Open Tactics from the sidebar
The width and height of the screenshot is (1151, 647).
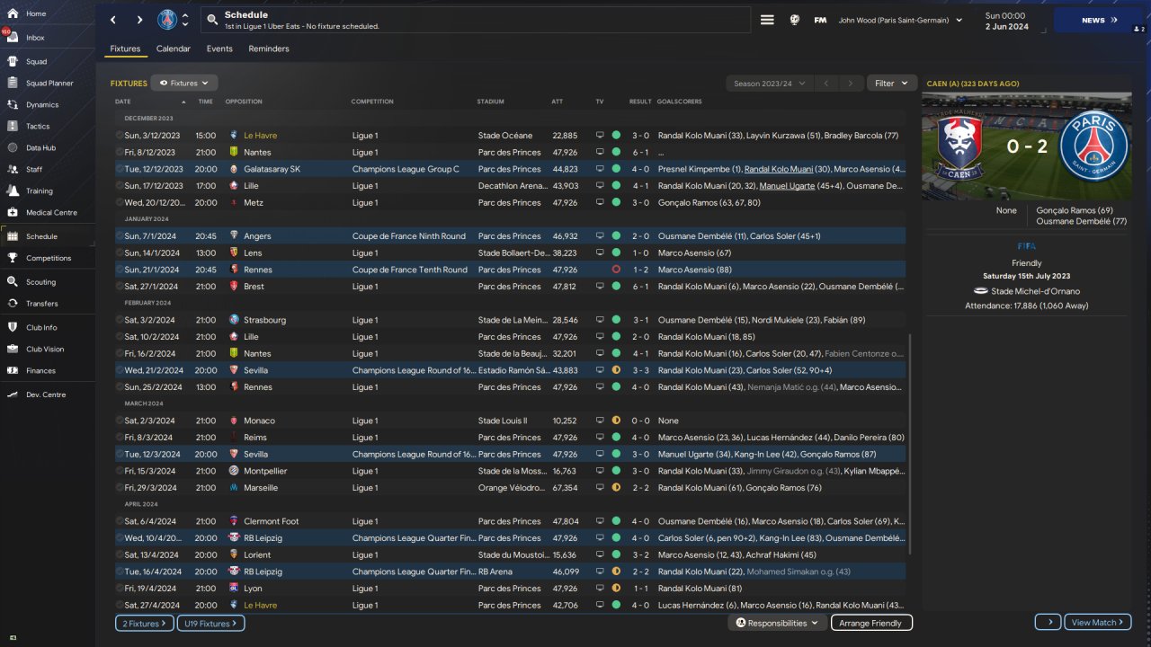(x=13, y=127)
